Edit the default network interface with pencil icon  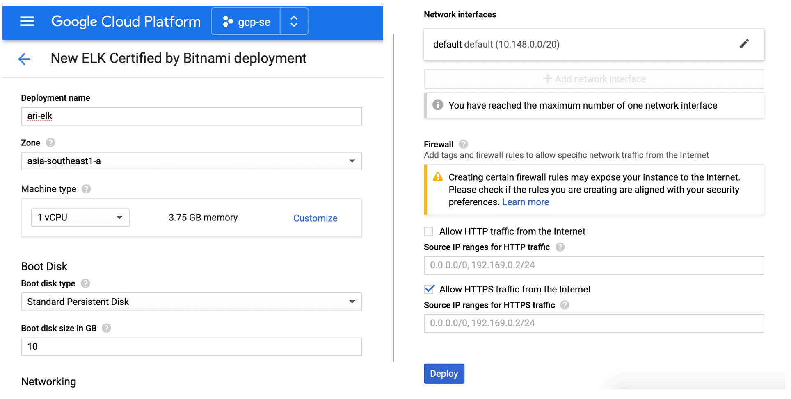[x=744, y=44]
